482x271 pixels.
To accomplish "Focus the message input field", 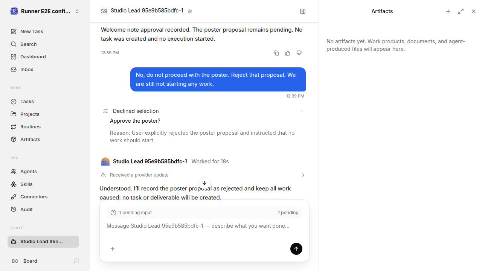I will pyautogui.click(x=204, y=226).
